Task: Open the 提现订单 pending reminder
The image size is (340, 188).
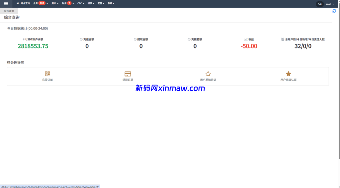Action: pyautogui.click(x=128, y=76)
